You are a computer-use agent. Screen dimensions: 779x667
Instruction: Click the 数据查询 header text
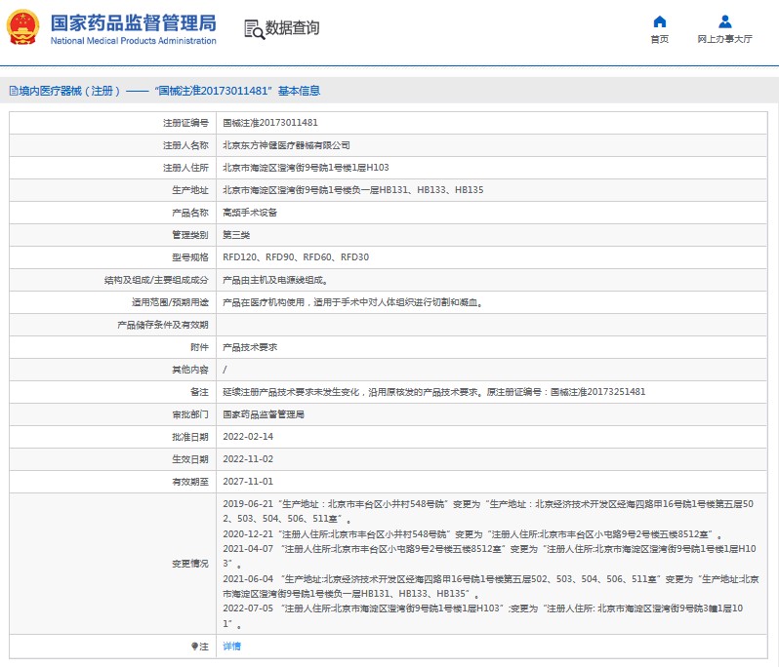(x=292, y=28)
